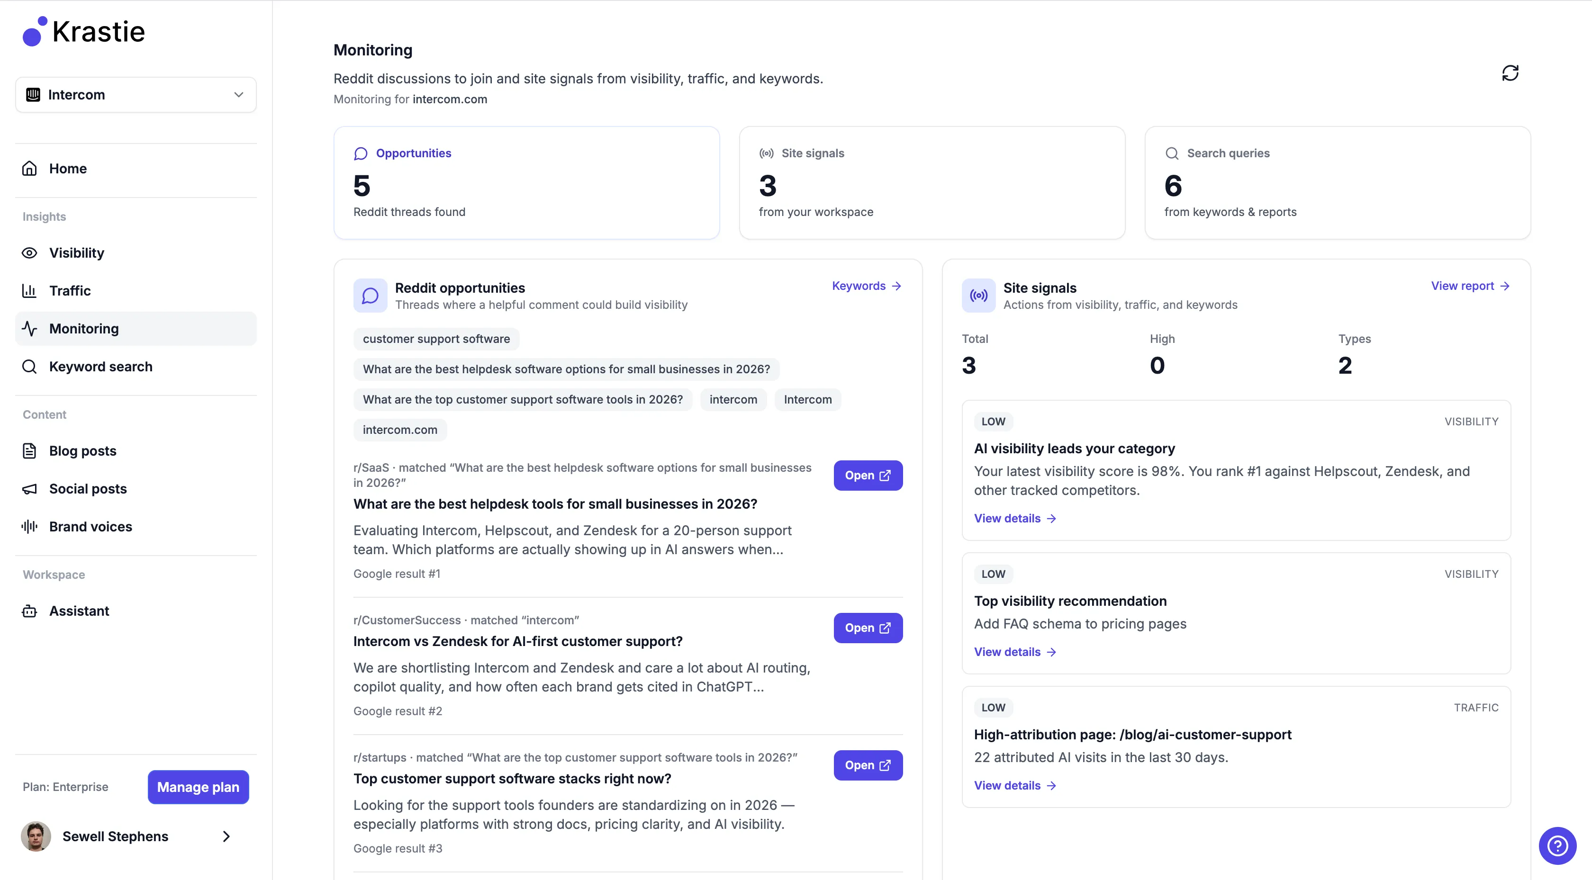The width and height of the screenshot is (1592, 880).
Task: Click the Blog posts document icon
Action: (30, 451)
